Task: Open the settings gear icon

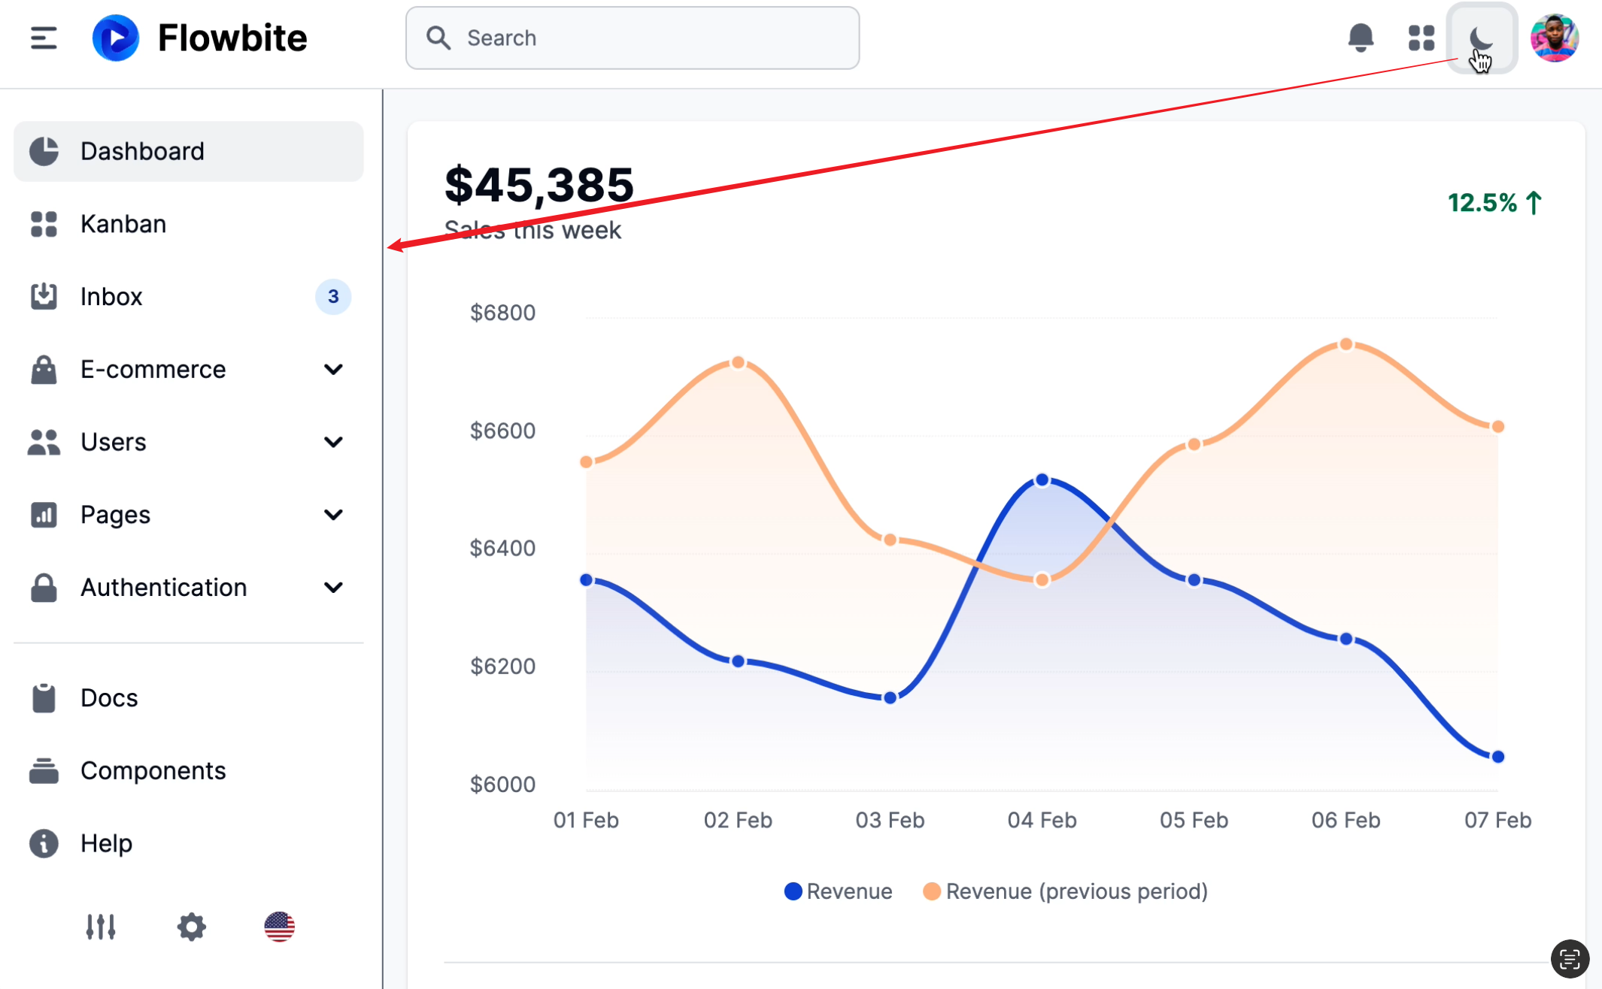Action: (x=191, y=927)
